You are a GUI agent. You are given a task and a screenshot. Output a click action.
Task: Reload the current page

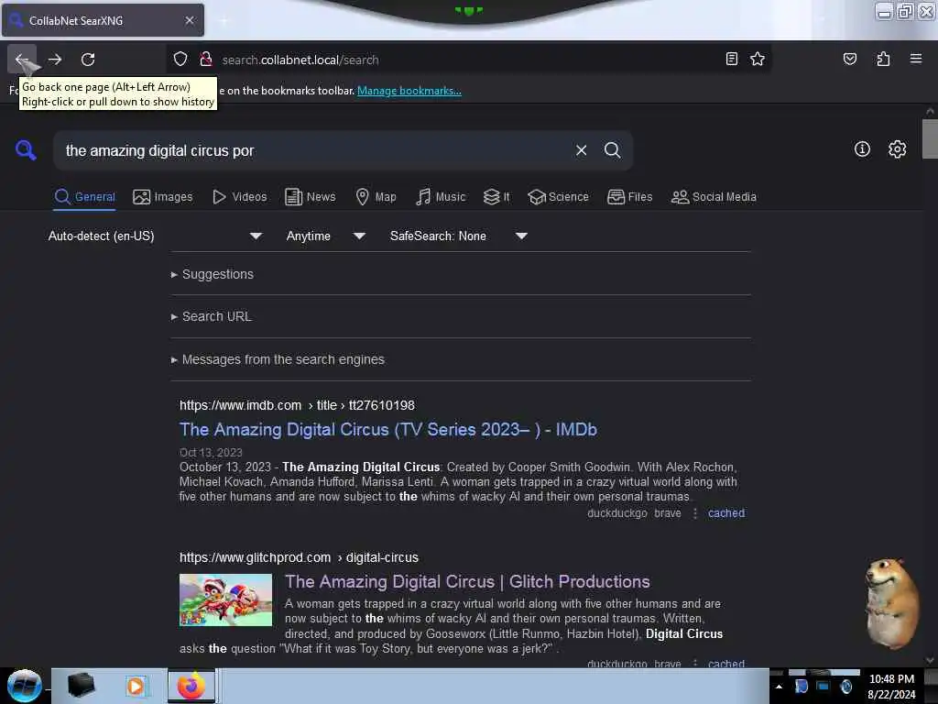pos(88,60)
